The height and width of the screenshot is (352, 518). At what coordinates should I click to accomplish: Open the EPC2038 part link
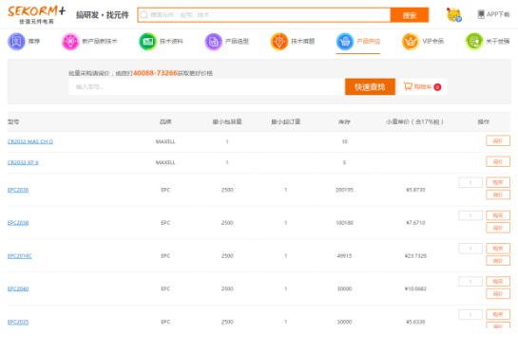click(x=18, y=223)
